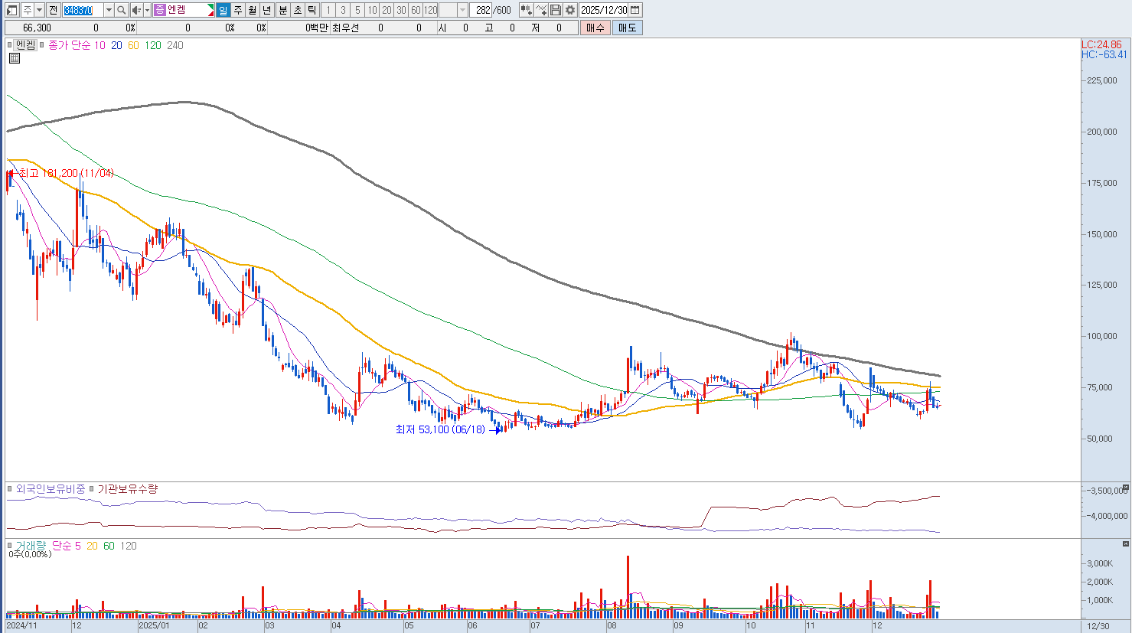Switch to monthly 월 chart period

tap(253, 10)
